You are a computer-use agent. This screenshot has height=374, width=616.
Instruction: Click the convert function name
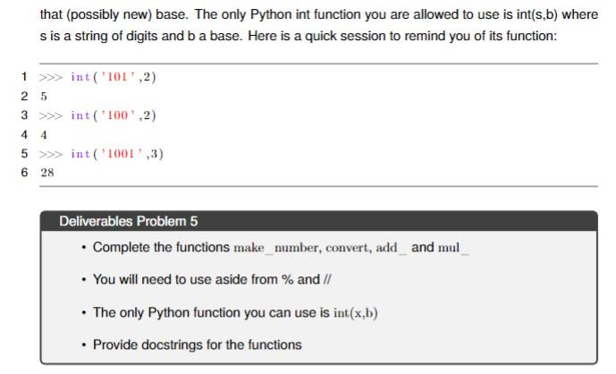click(x=349, y=248)
